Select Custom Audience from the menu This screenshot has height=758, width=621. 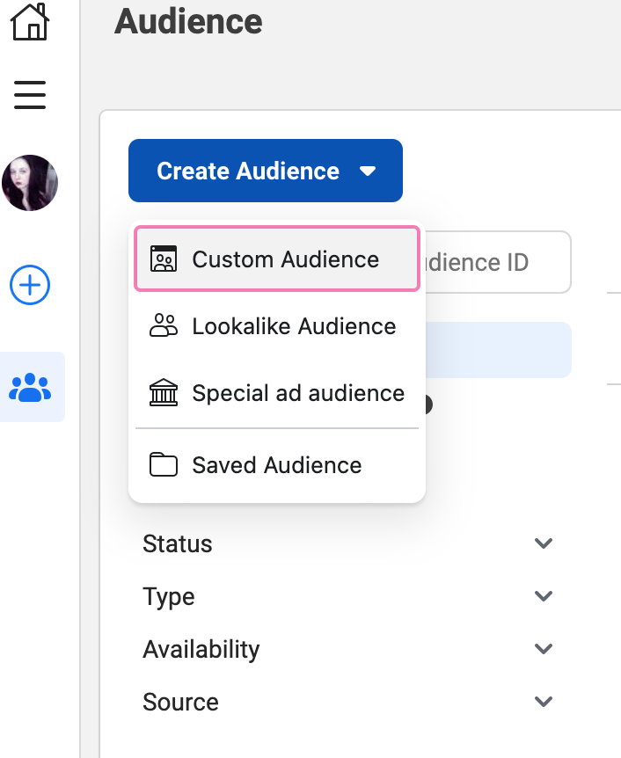[284, 259]
